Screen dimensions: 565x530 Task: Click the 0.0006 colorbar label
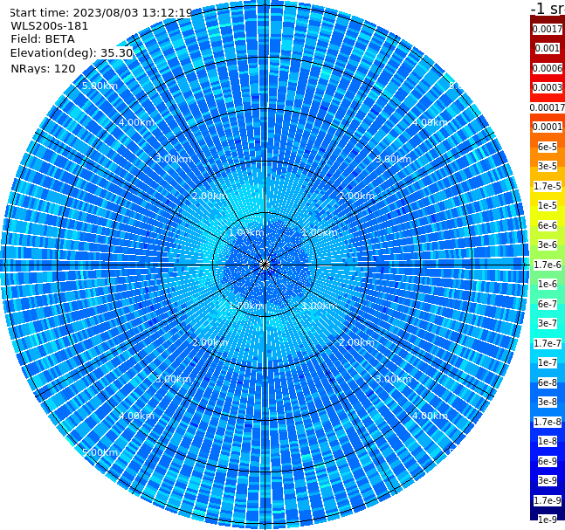tap(548, 68)
